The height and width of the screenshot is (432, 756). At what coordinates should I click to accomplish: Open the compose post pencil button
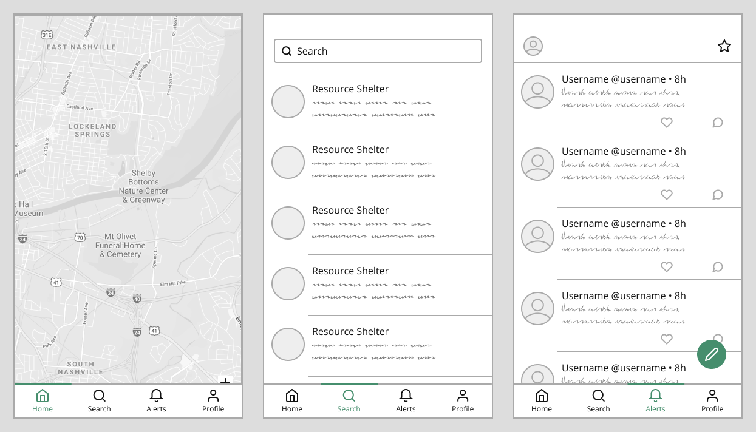pos(712,354)
